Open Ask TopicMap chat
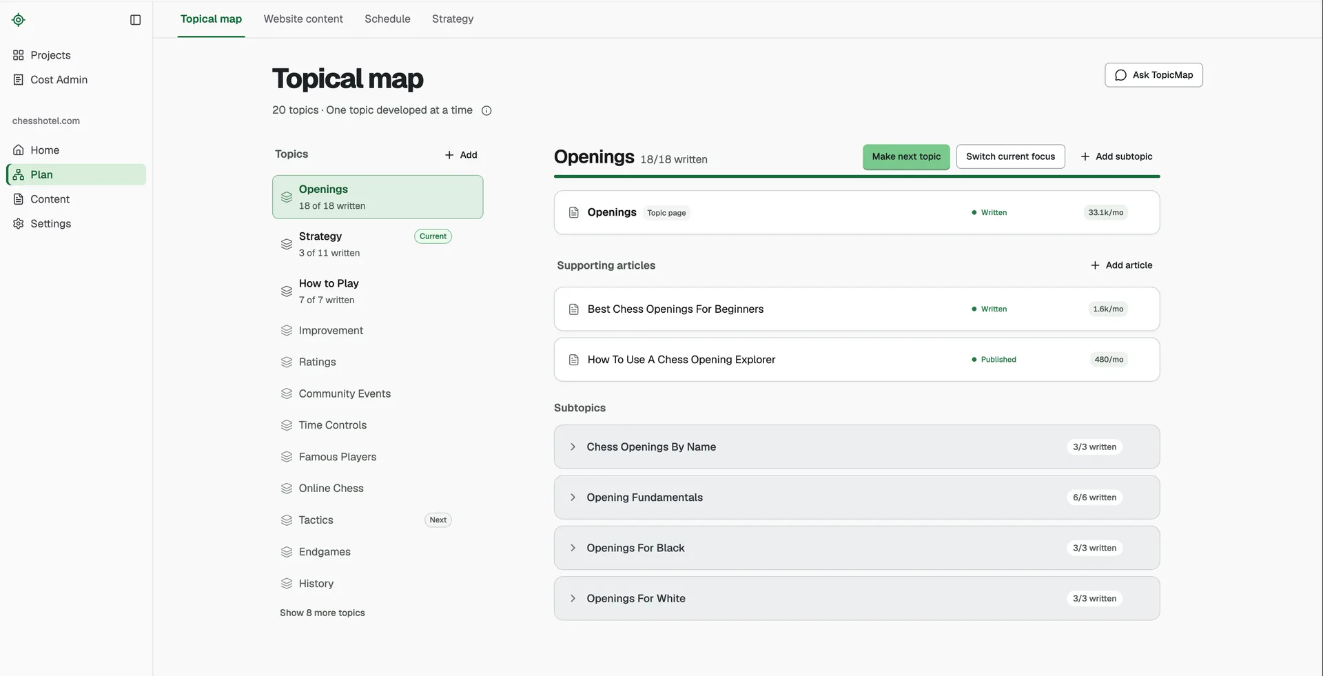This screenshot has width=1323, height=676. (x=1153, y=75)
